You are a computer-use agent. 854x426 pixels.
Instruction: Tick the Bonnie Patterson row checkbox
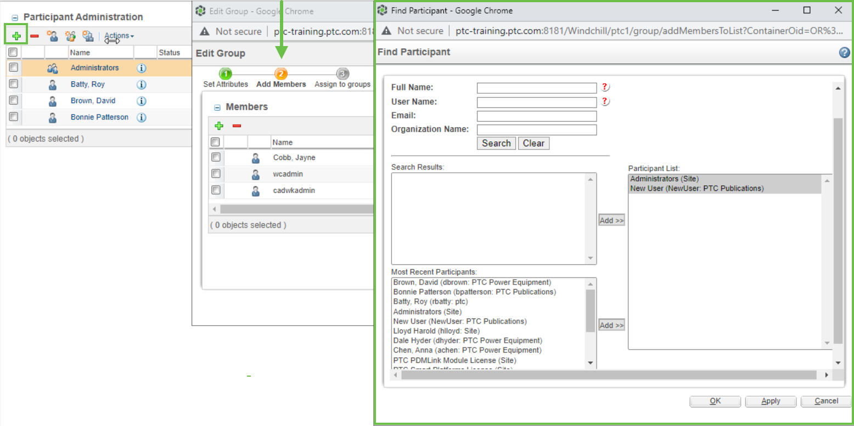tap(14, 116)
